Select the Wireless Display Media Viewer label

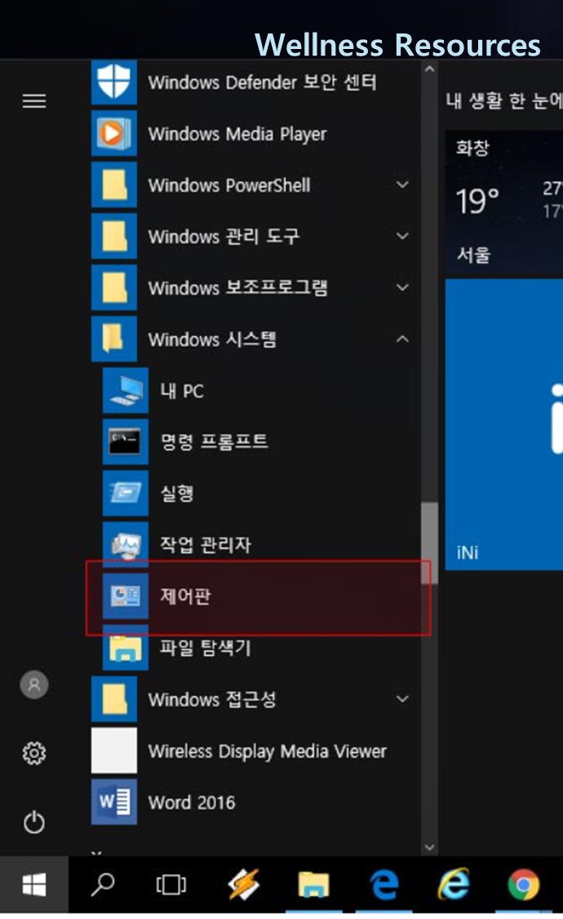(x=268, y=752)
